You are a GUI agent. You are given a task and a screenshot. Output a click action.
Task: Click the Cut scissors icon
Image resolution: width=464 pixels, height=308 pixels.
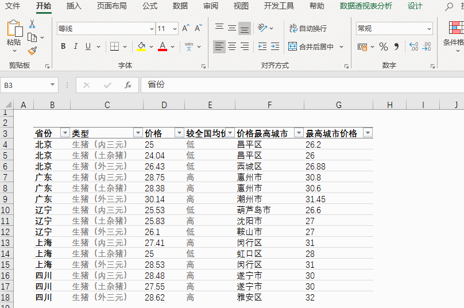pos(32,24)
